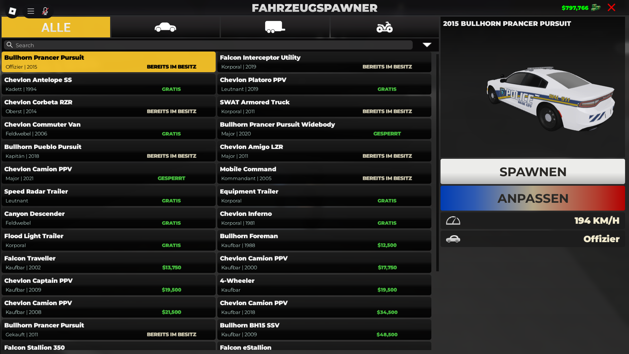Click the speedometer icon next to 194 KM/H
Screen dimensions: 629x354
tap(453, 221)
